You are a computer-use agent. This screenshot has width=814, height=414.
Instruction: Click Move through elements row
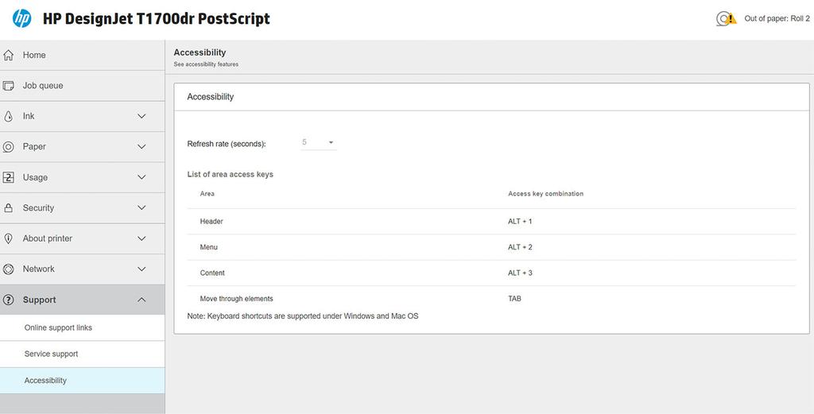(x=491, y=299)
